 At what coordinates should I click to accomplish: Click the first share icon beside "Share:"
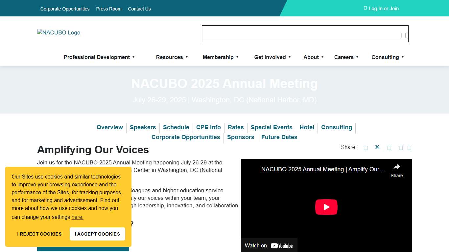[366, 148]
